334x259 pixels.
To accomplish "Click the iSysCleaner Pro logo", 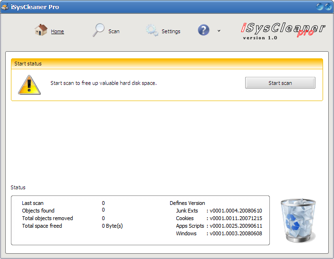I will (x=283, y=30).
